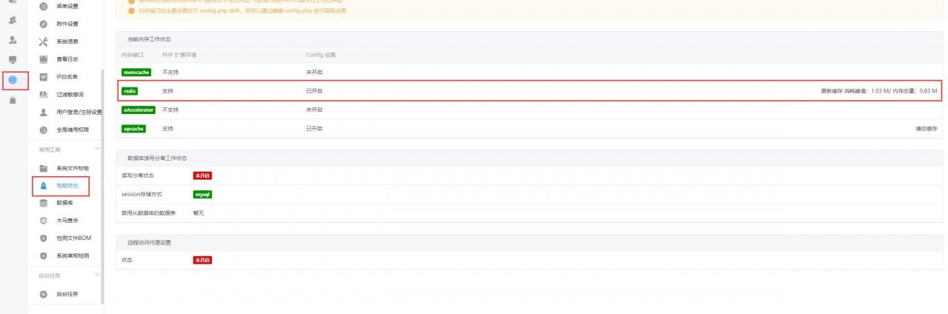The width and height of the screenshot is (948, 314).
Task: Click the 附件设置 paperclip icon
Action: click(44, 24)
